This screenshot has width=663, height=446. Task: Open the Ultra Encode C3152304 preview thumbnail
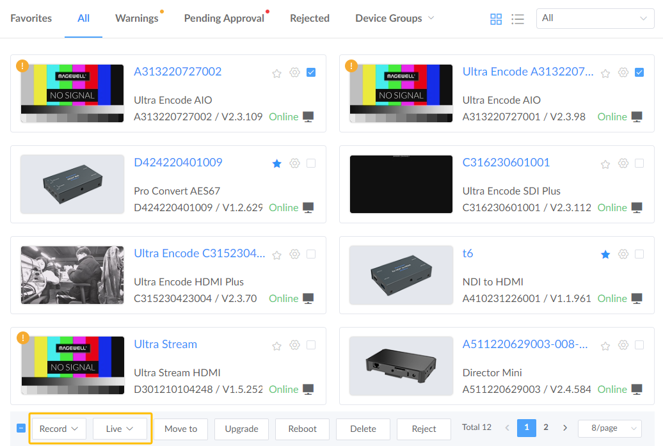click(72, 275)
